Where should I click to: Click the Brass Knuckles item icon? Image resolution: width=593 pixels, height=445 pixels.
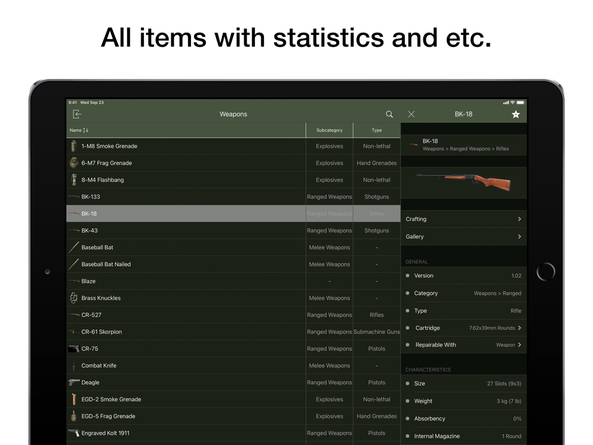74,298
